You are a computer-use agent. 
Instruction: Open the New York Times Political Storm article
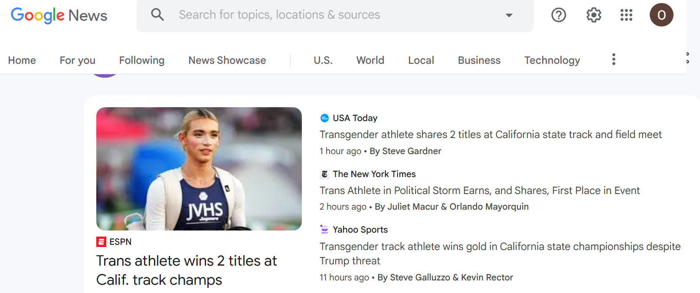(479, 191)
